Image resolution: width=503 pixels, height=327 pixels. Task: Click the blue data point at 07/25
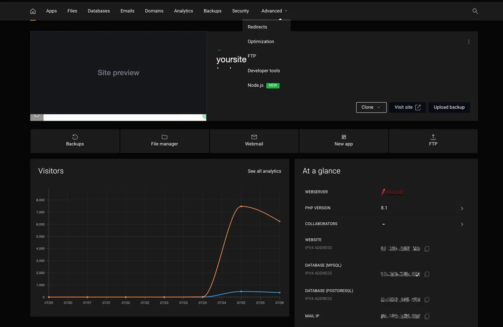(241, 291)
